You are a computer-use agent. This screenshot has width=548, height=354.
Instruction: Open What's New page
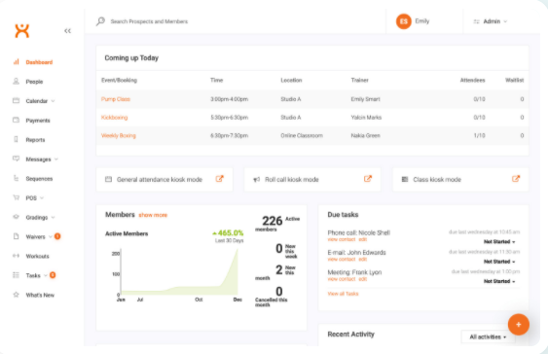(40, 295)
